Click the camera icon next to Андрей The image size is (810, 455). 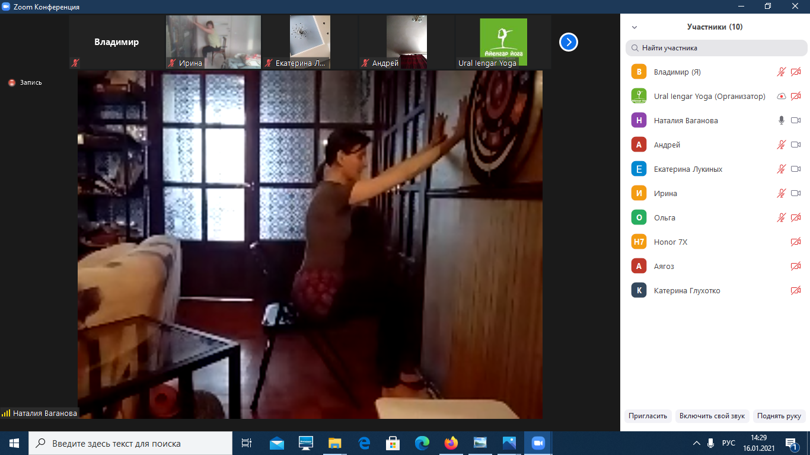tap(796, 145)
